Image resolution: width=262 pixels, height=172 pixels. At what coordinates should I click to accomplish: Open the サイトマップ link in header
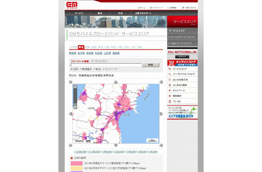(156, 8)
